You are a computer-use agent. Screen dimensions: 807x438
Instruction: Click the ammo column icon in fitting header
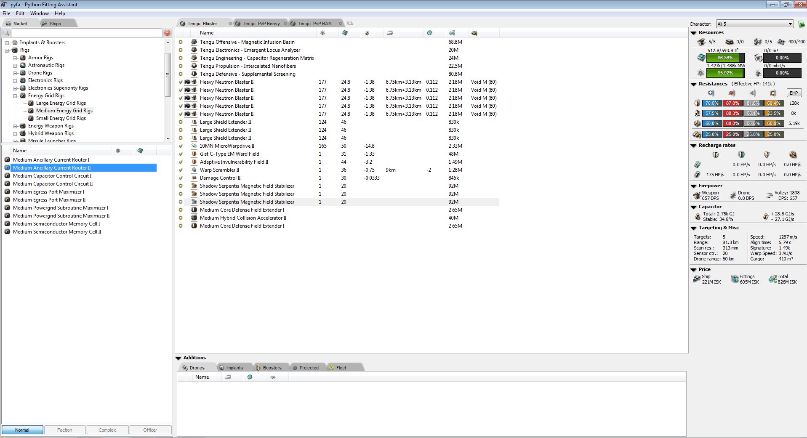pyautogui.click(x=474, y=33)
